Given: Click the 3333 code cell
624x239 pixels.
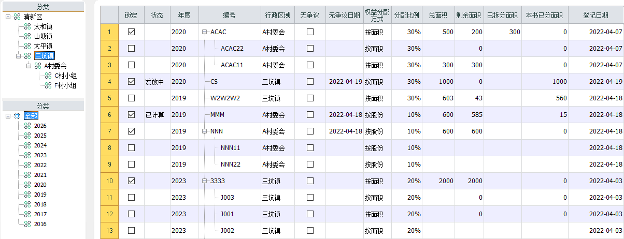Looking at the screenshot, I should (x=218, y=181).
